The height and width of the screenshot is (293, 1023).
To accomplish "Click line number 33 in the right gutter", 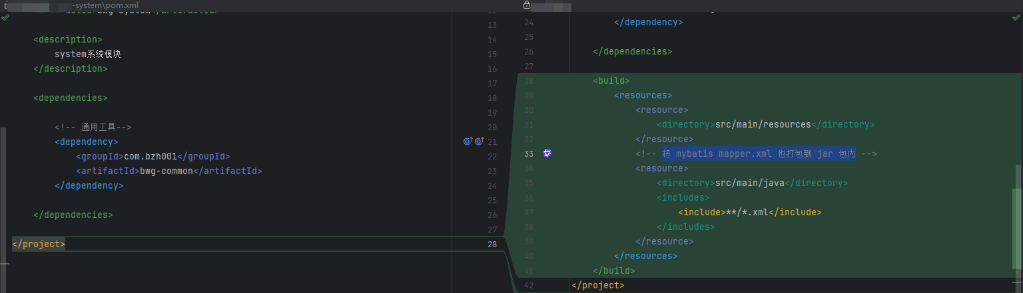I will tap(529, 153).
